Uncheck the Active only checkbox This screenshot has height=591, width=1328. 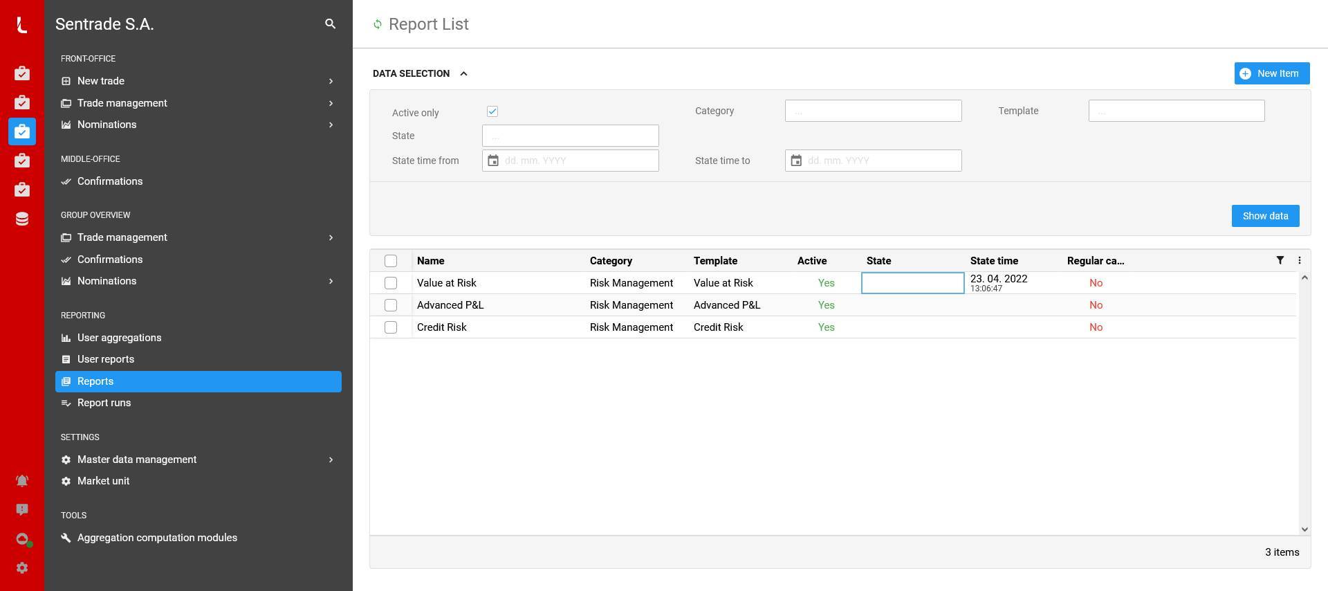pyautogui.click(x=492, y=111)
